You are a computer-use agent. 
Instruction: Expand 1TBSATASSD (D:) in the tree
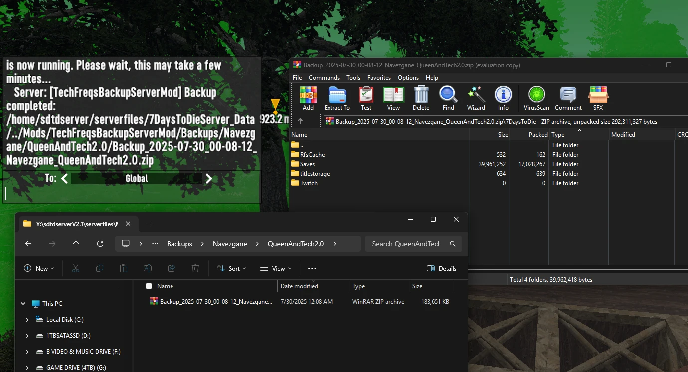27,336
